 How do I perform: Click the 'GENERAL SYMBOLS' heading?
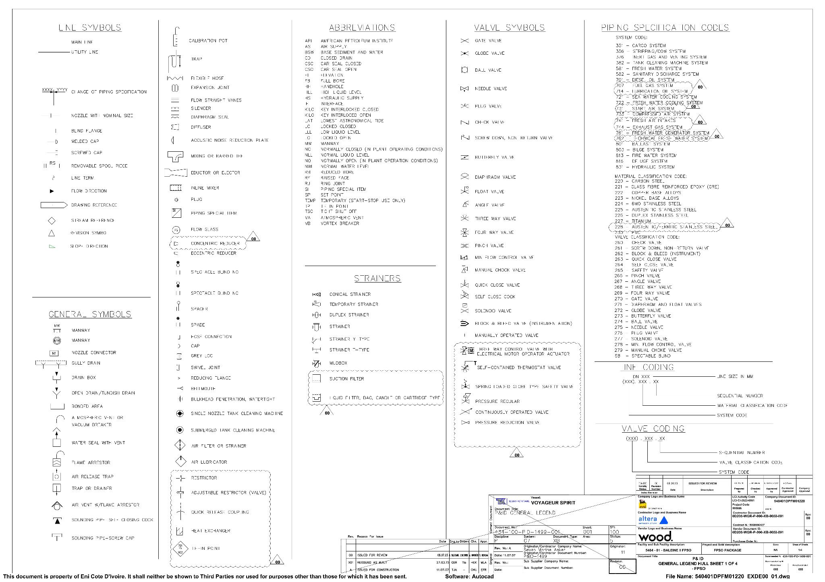pyautogui.click(x=90, y=314)
